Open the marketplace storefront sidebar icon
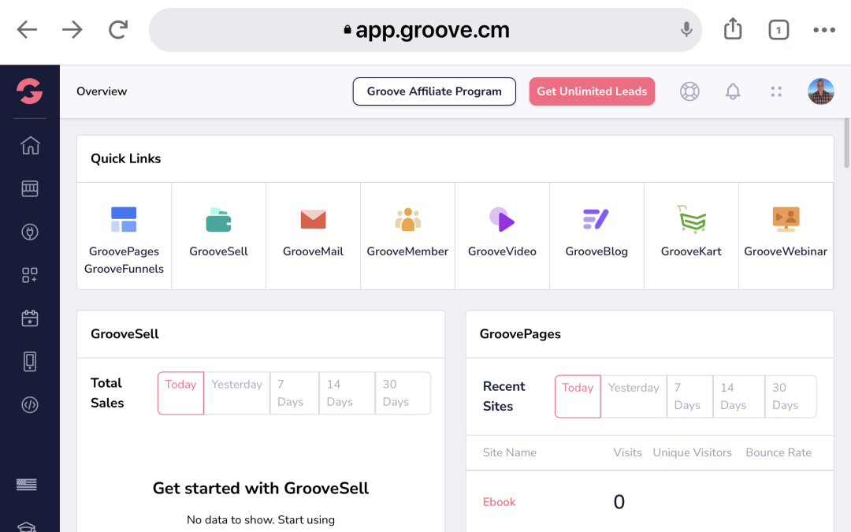The image size is (851, 532). click(30, 188)
